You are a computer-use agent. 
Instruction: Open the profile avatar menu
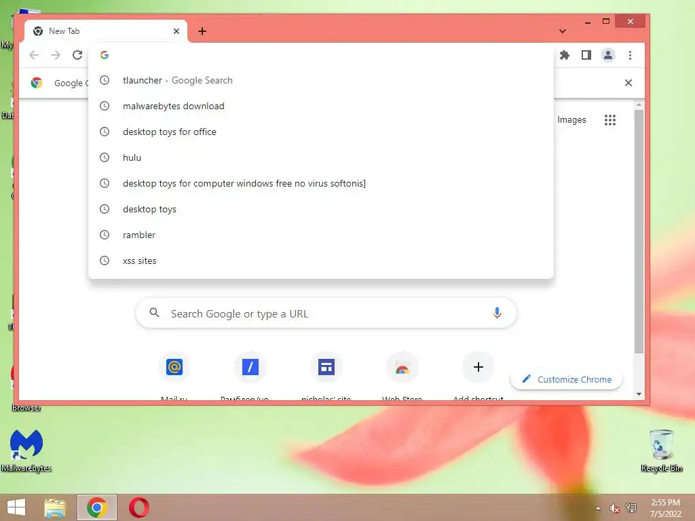608,55
